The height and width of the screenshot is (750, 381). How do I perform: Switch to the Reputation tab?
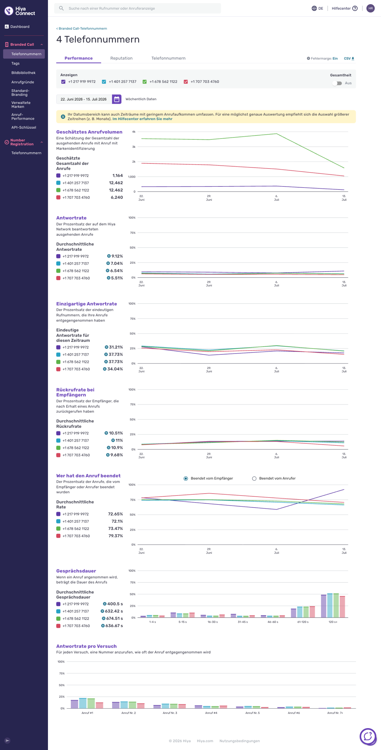121,58
